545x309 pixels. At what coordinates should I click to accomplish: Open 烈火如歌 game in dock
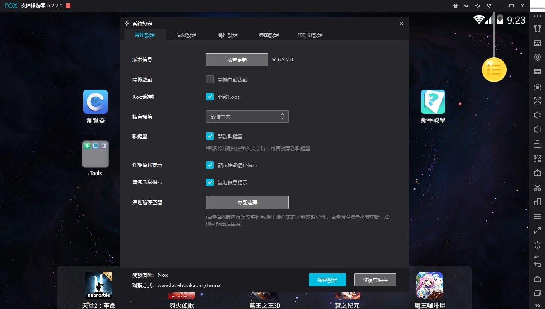(182, 295)
